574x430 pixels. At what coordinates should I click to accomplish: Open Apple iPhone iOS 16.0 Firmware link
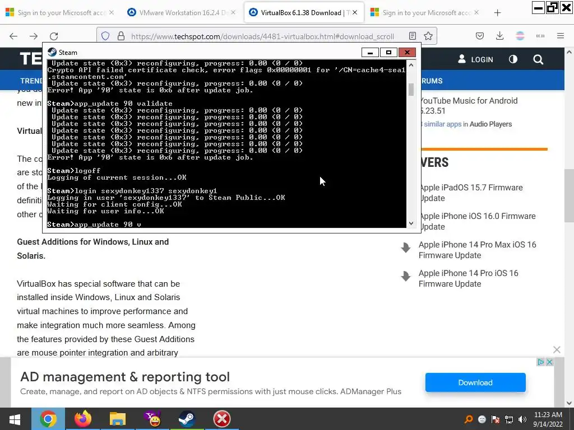click(478, 221)
